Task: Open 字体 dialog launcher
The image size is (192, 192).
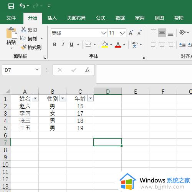Action: pyautogui.click(x=143, y=57)
